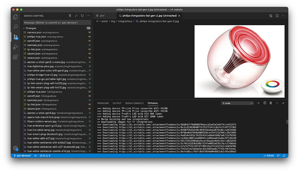The width and height of the screenshot is (299, 172).
Task: Open notifications bell in status bar
Action: pos(284,156)
